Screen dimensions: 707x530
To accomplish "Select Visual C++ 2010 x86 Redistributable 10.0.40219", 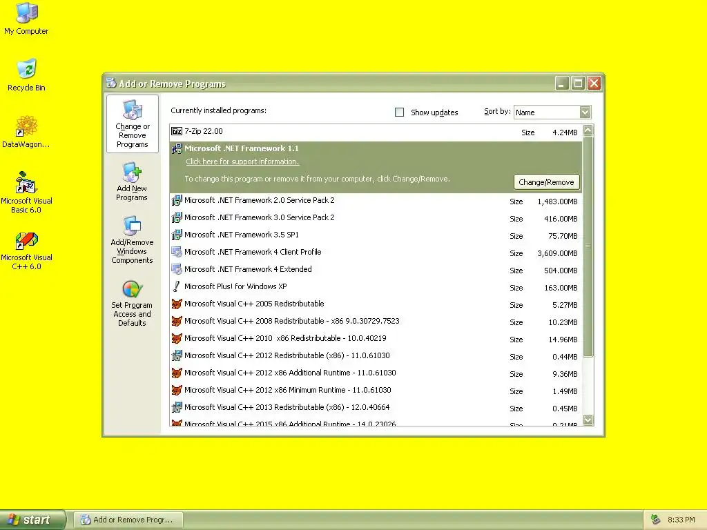I will pyautogui.click(x=376, y=338).
